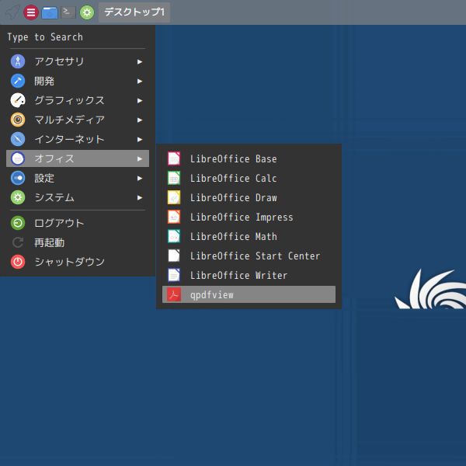Expand the アクセサリ submenu arrow

[140, 62]
